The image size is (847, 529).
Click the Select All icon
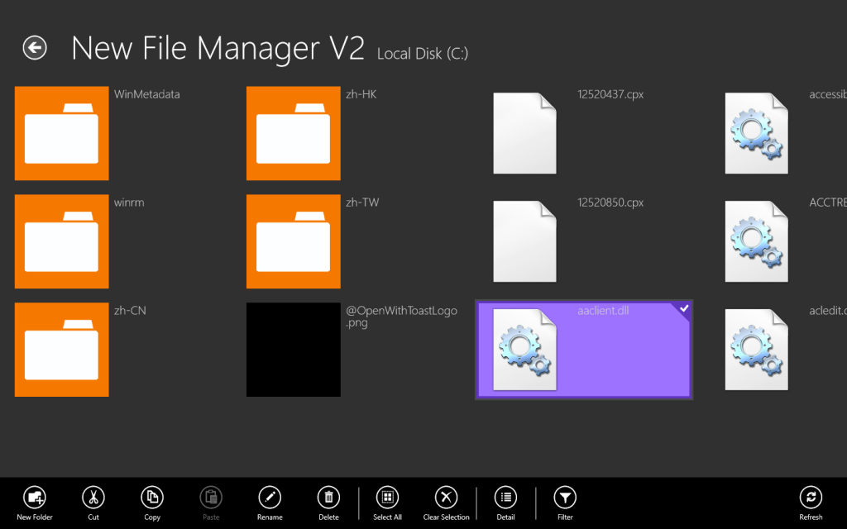point(387,498)
